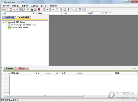Viewport: 138px width, 102px height.
Task: Click the host address input field
Action: point(19,13)
